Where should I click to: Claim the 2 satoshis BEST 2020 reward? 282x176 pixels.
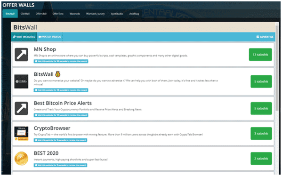click(261, 159)
